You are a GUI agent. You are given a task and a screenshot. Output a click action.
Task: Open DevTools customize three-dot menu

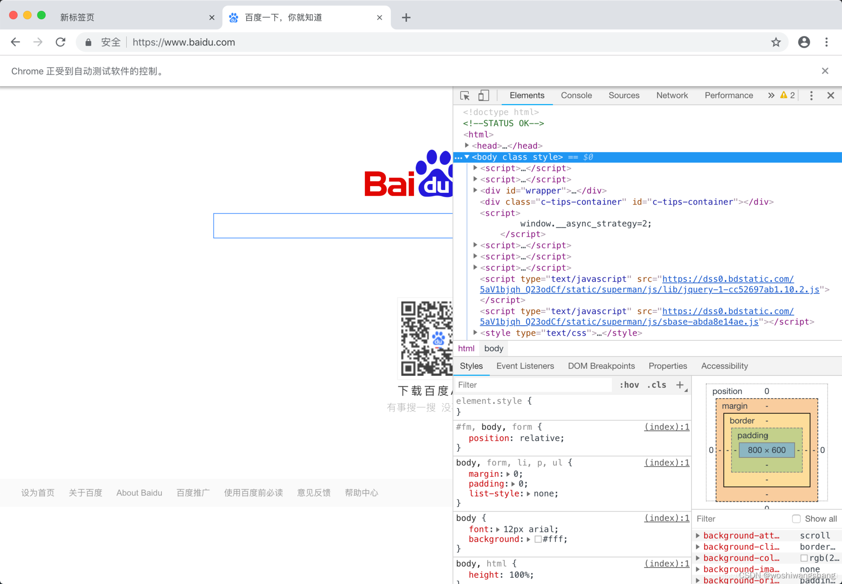point(811,96)
